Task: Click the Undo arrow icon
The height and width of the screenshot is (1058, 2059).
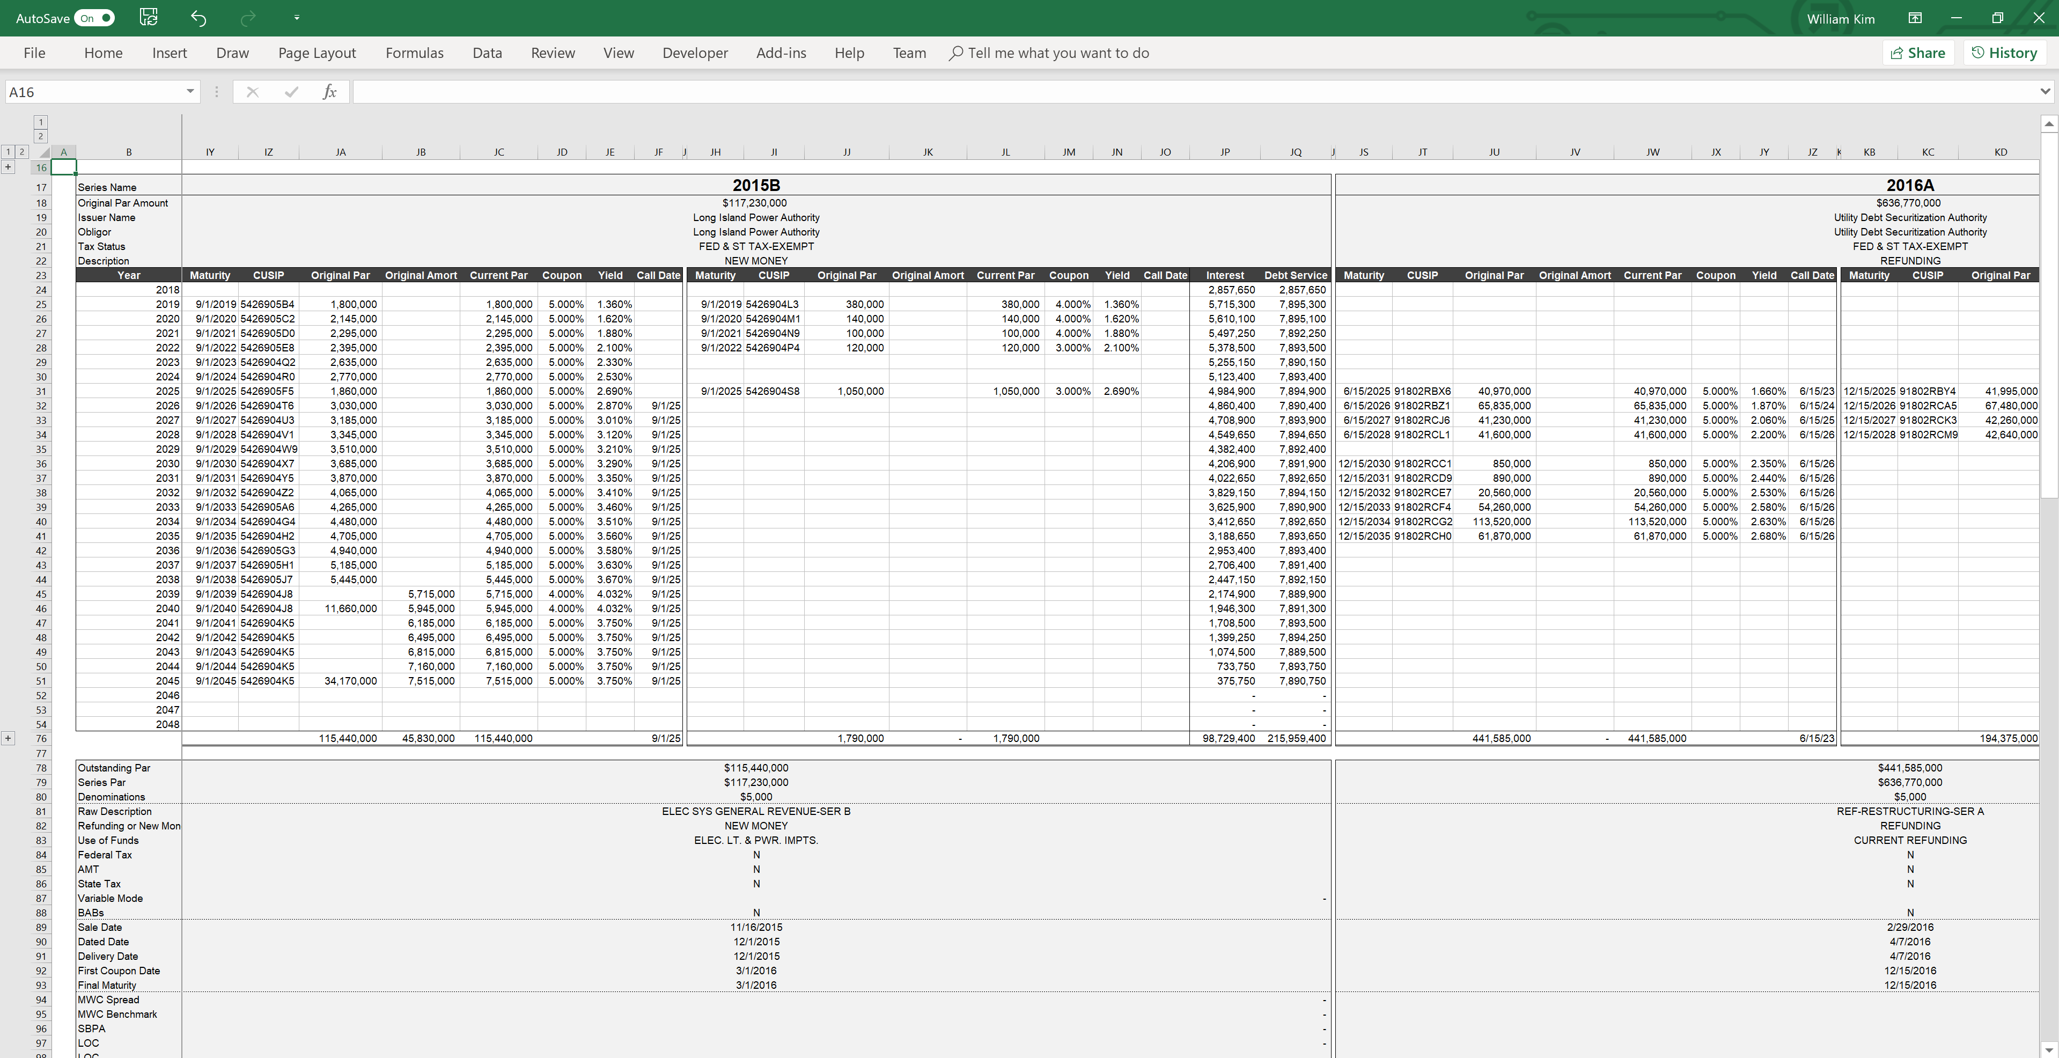Action: click(x=198, y=18)
